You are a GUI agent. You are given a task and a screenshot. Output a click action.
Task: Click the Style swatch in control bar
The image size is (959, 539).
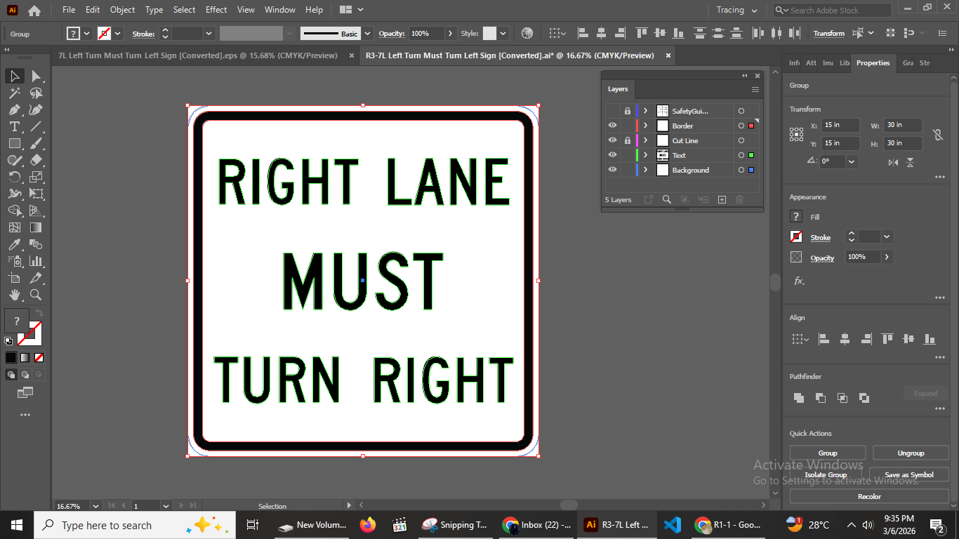pos(489,33)
